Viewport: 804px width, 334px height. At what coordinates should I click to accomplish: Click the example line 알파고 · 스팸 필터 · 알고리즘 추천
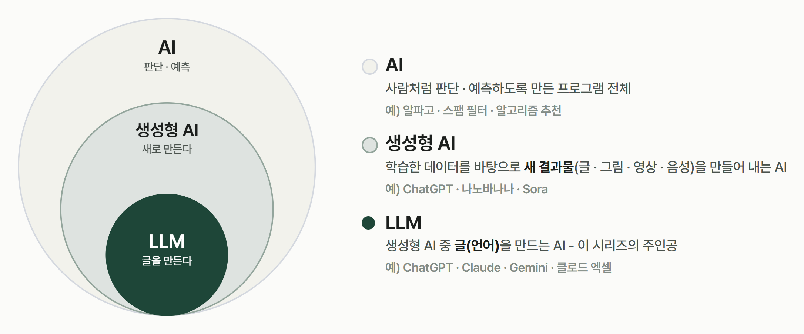pos(482,110)
